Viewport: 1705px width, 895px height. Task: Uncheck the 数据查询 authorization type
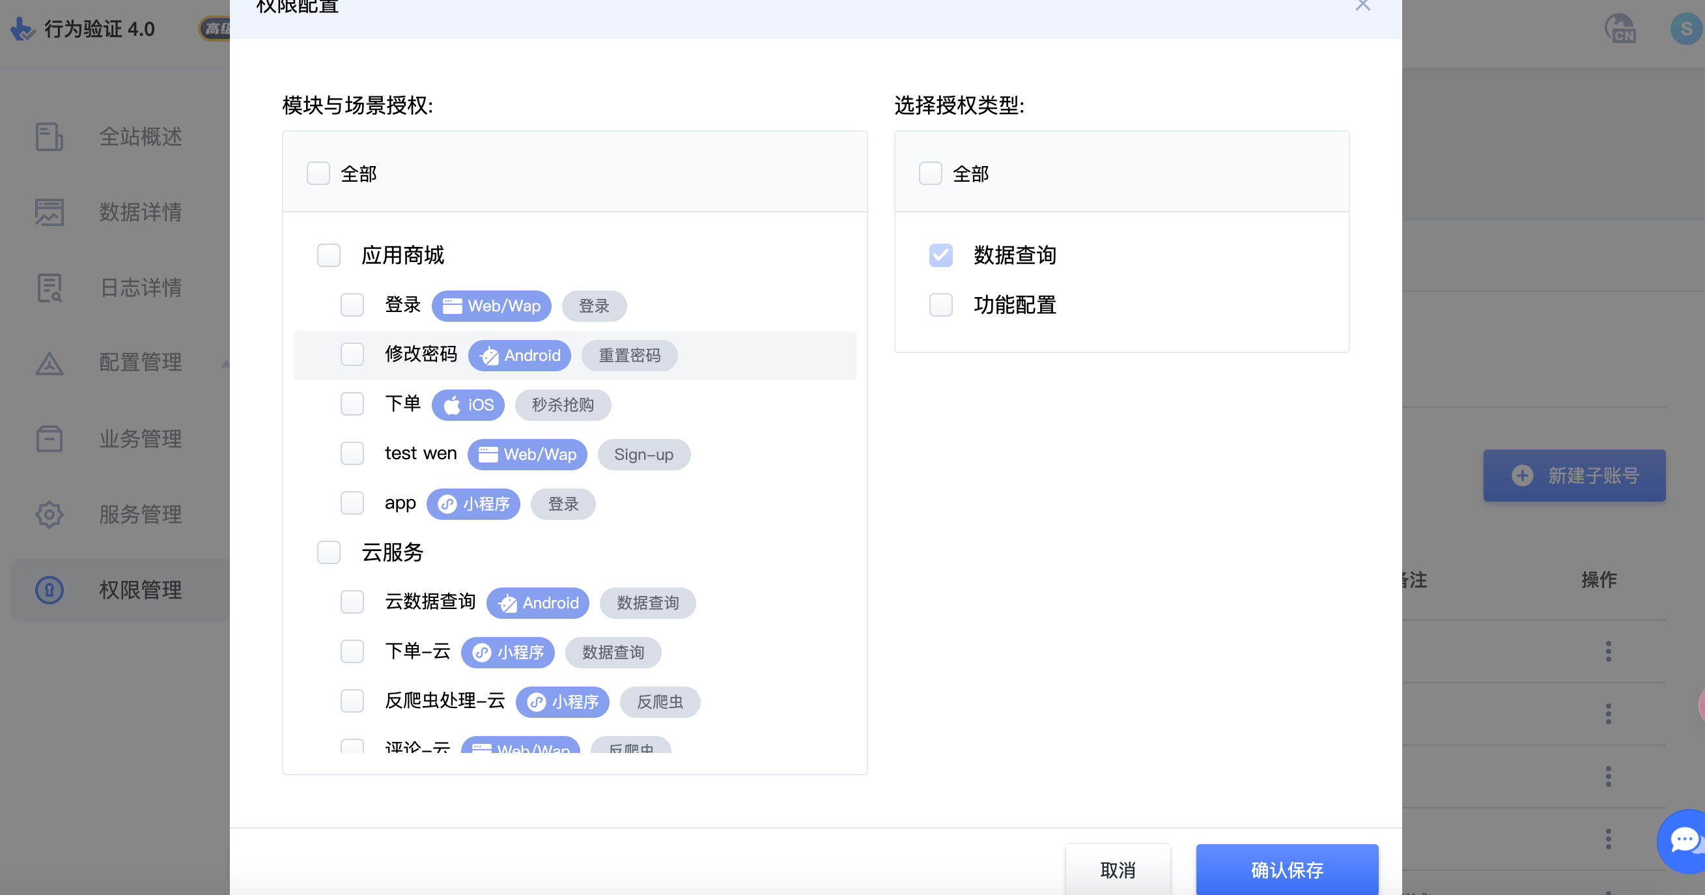940,255
